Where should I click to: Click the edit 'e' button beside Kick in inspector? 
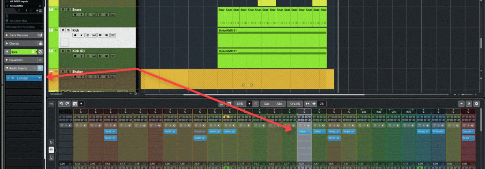point(40,52)
